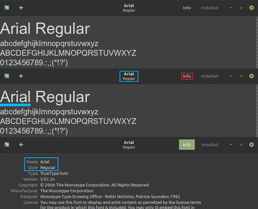Click the topmost window's preview scrollbar
The width and height of the screenshot is (258, 209).
257,42
